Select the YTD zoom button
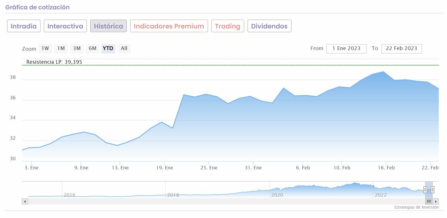This screenshot has width=447, height=218. (x=108, y=48)
